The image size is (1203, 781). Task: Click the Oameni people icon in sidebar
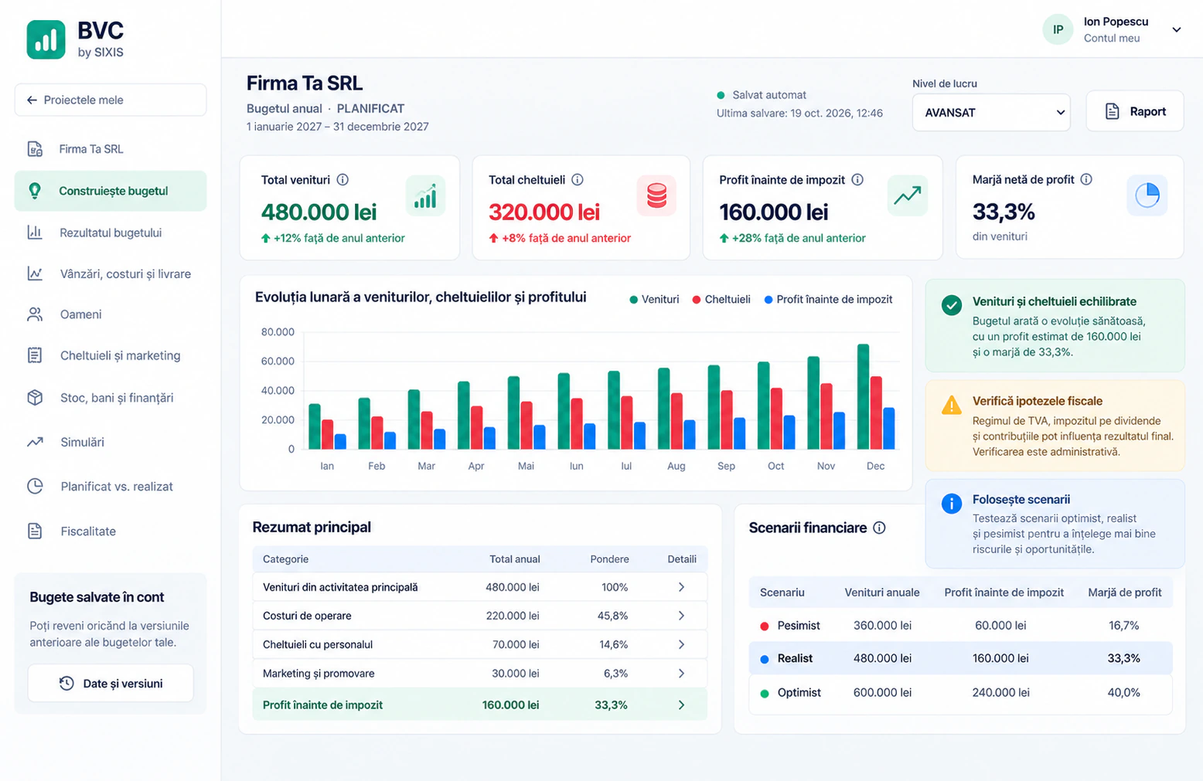click(35, 314)
